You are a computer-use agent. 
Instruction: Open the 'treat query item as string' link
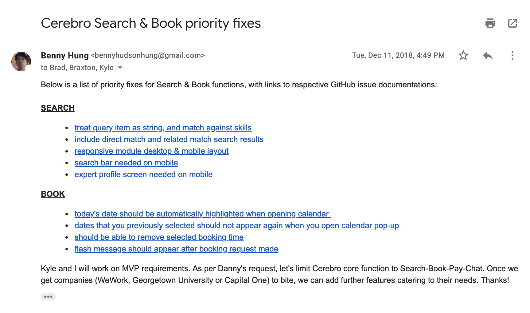pyautogui.click(x=163, y=128)
